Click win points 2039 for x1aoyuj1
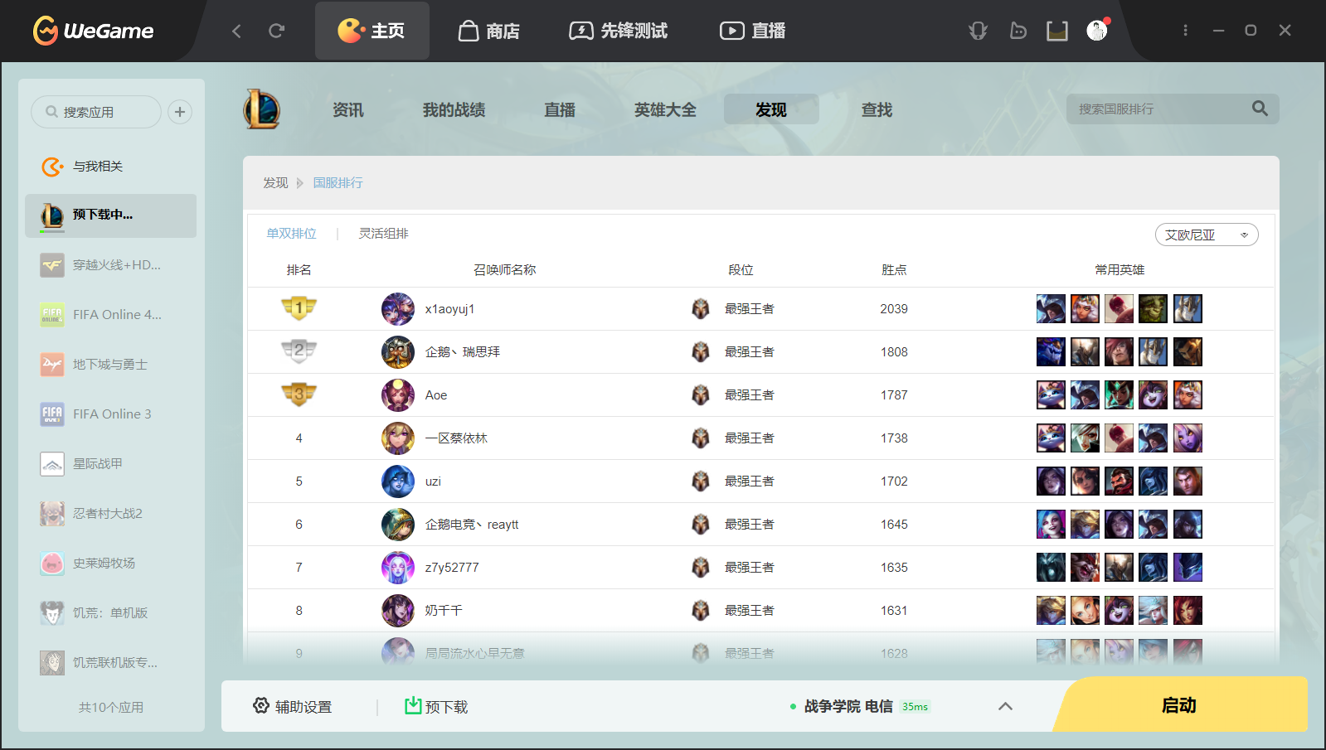This screenshot has height=750, width=1326. pos(894,309)
